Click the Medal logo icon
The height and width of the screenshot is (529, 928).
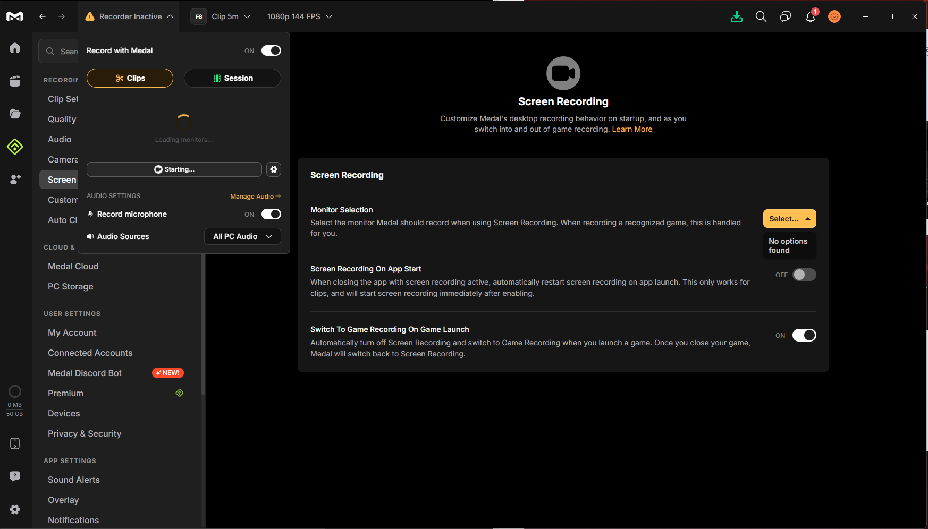pos(15,16)
